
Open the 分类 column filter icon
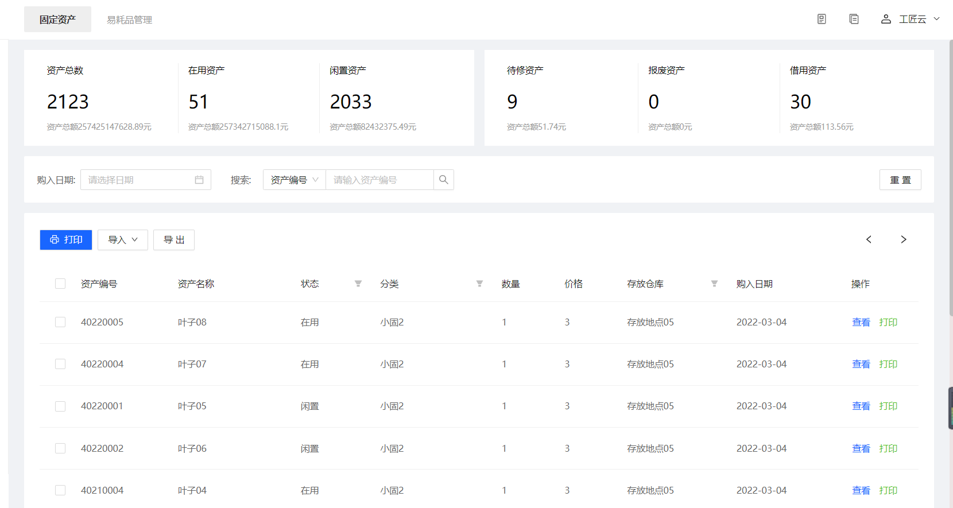(x=479, y=284)
